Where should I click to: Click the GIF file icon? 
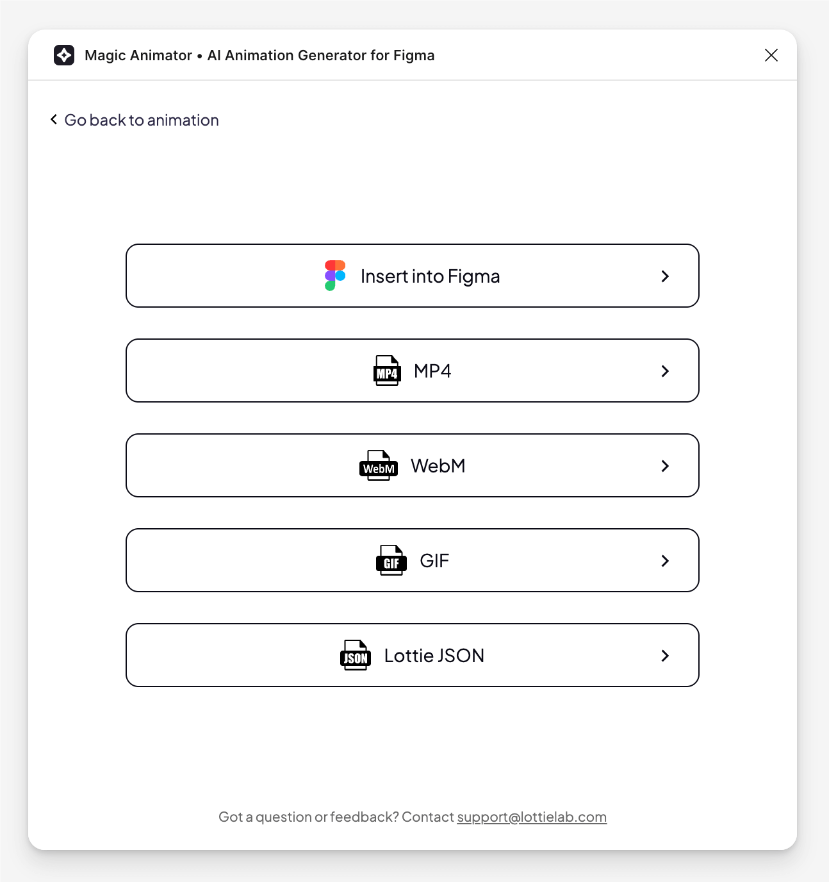pos(391,560)
